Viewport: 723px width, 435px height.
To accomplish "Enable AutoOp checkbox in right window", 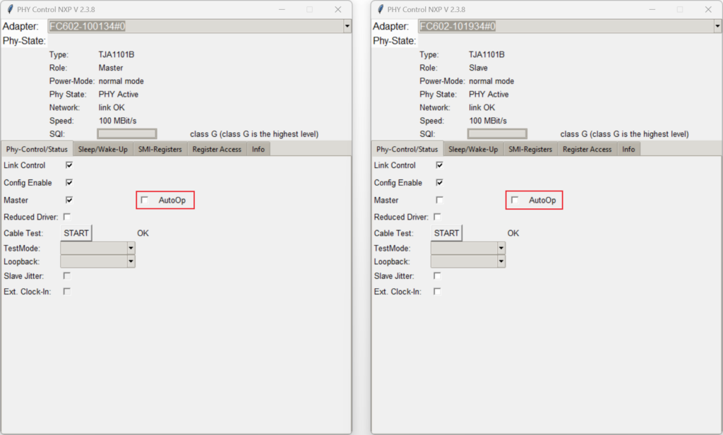I will (x=515, y=200).
